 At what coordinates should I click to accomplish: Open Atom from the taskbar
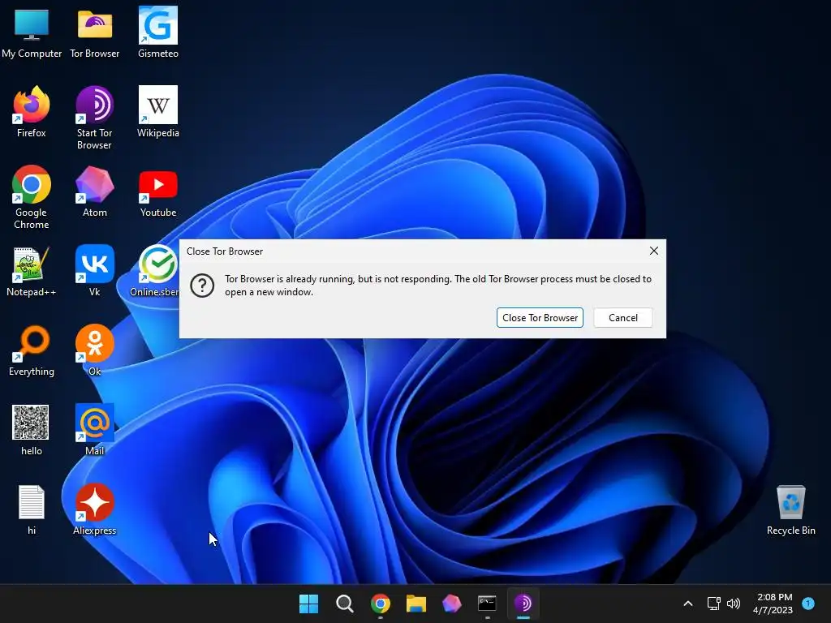pos(451,604)
